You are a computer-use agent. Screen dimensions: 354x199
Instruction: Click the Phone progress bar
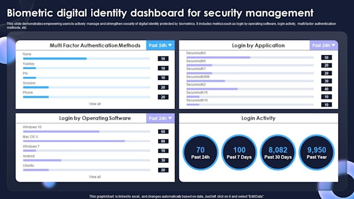click(87, 97)
